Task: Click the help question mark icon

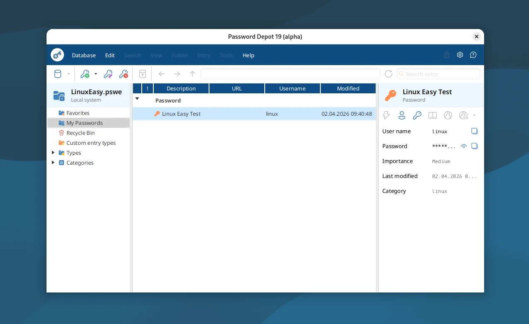Action: tap(473, 55)
